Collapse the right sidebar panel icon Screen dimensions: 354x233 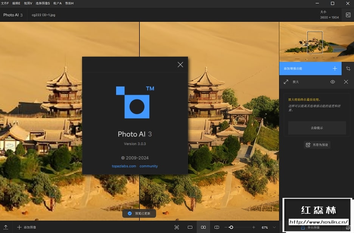pyautogui.click(x=348, y=15)
